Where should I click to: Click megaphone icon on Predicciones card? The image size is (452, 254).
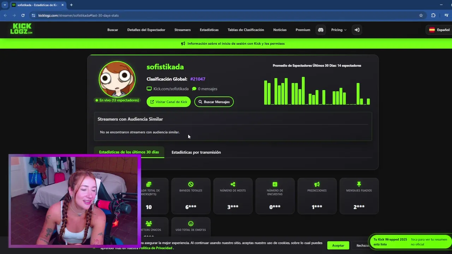click(317, 184)
